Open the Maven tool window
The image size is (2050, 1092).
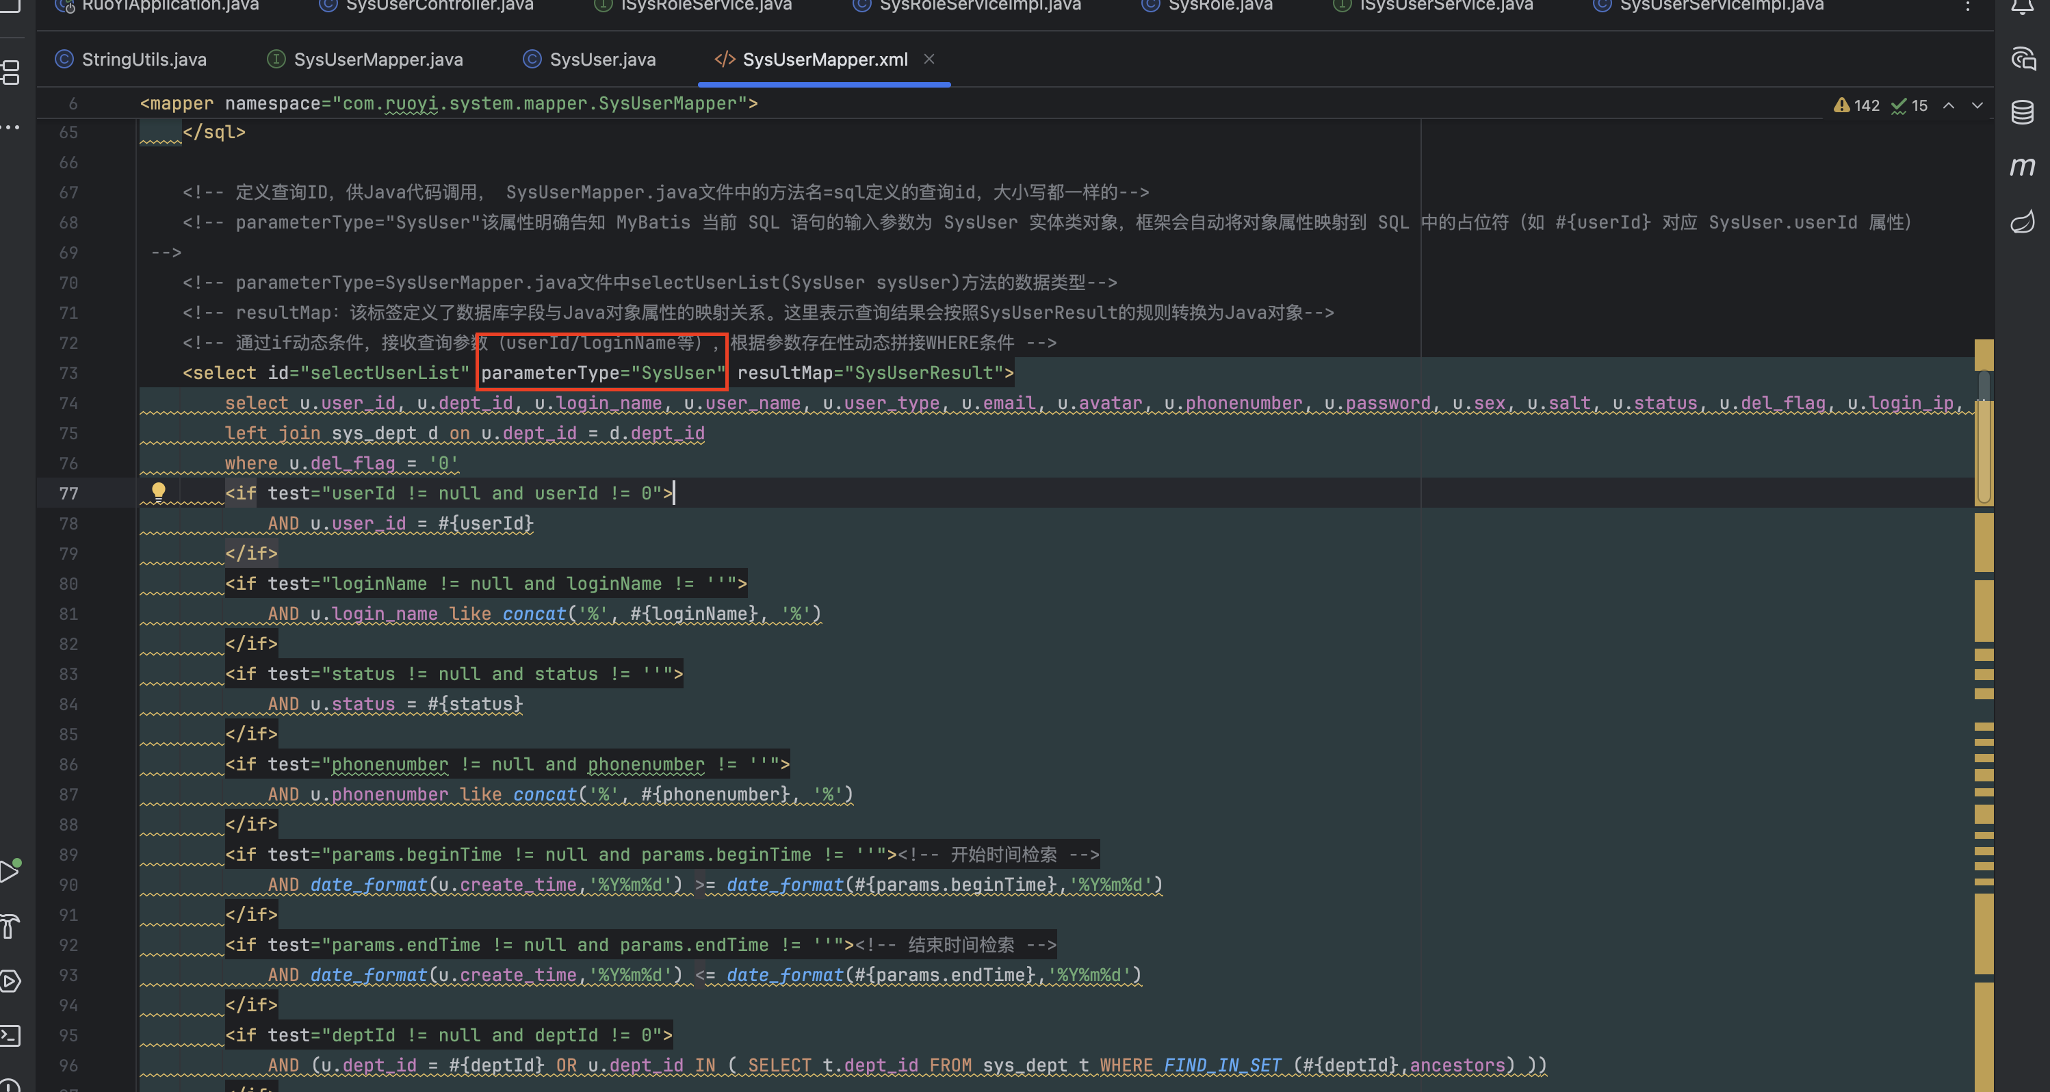pyautogui.click(x=2022, y=166)
